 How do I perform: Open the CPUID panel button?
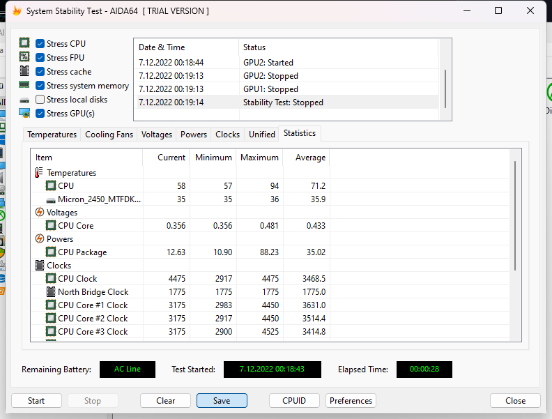pos(294,401)
